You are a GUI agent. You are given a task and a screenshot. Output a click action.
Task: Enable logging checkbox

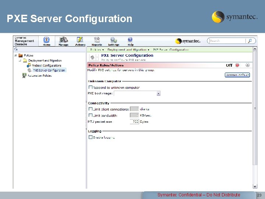(91, 137)
